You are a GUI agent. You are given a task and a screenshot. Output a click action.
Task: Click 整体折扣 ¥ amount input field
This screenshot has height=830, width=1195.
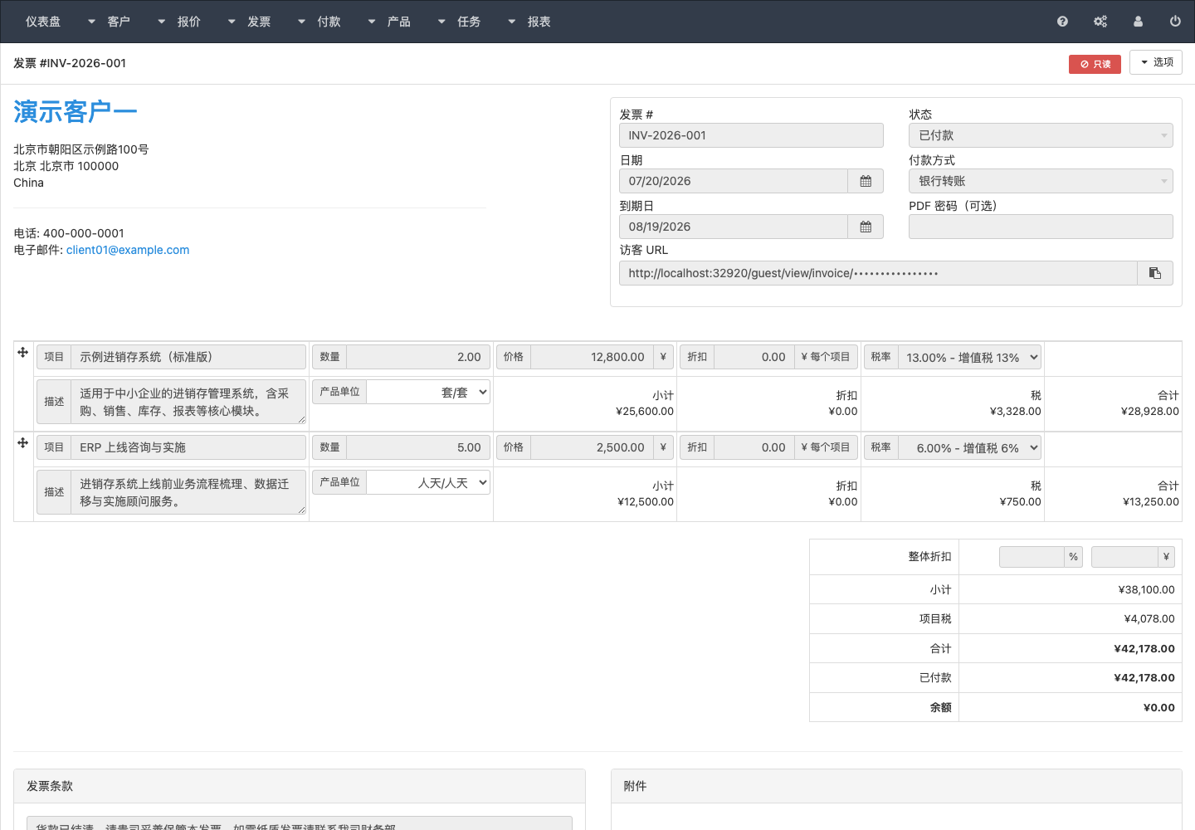(x=1124, y=557)
